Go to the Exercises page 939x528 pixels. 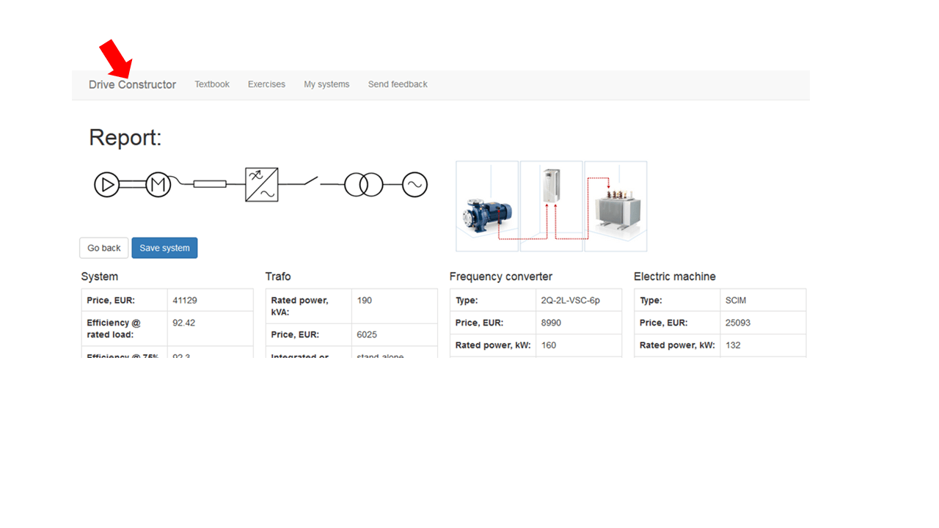(x=266, y=84)
